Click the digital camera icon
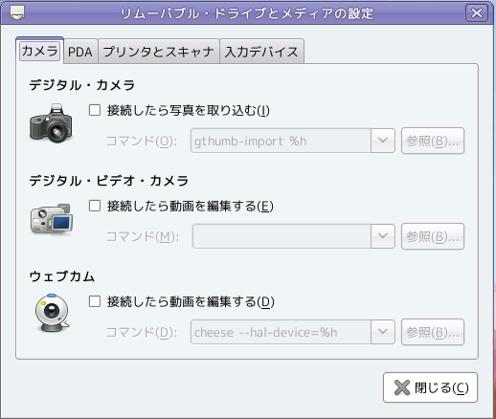Image resolution: width=496 pixels, height=419 pixels. pyautogui.click(x=51, y=123)
